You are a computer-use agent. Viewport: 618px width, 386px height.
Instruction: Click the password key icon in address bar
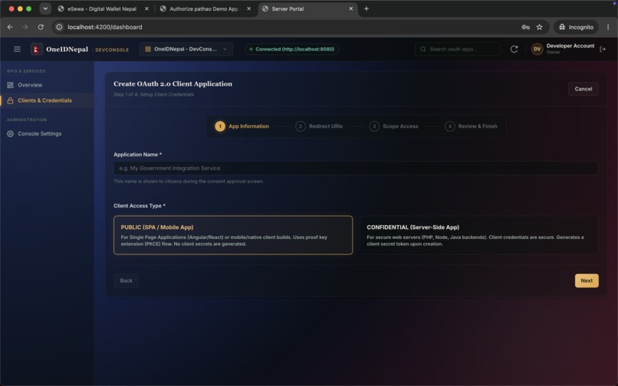[525, 27]
